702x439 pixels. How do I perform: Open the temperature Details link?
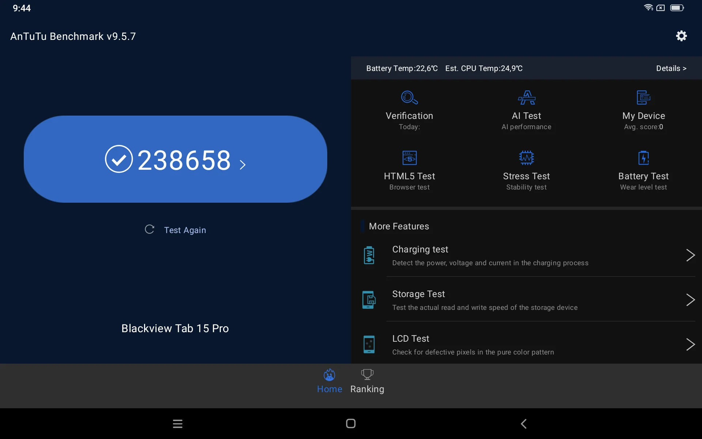[671, 68]
